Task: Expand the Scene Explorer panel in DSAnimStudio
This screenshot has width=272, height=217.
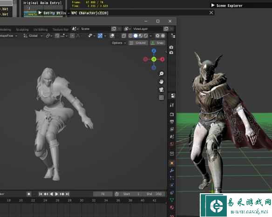Action: point(213,6)
